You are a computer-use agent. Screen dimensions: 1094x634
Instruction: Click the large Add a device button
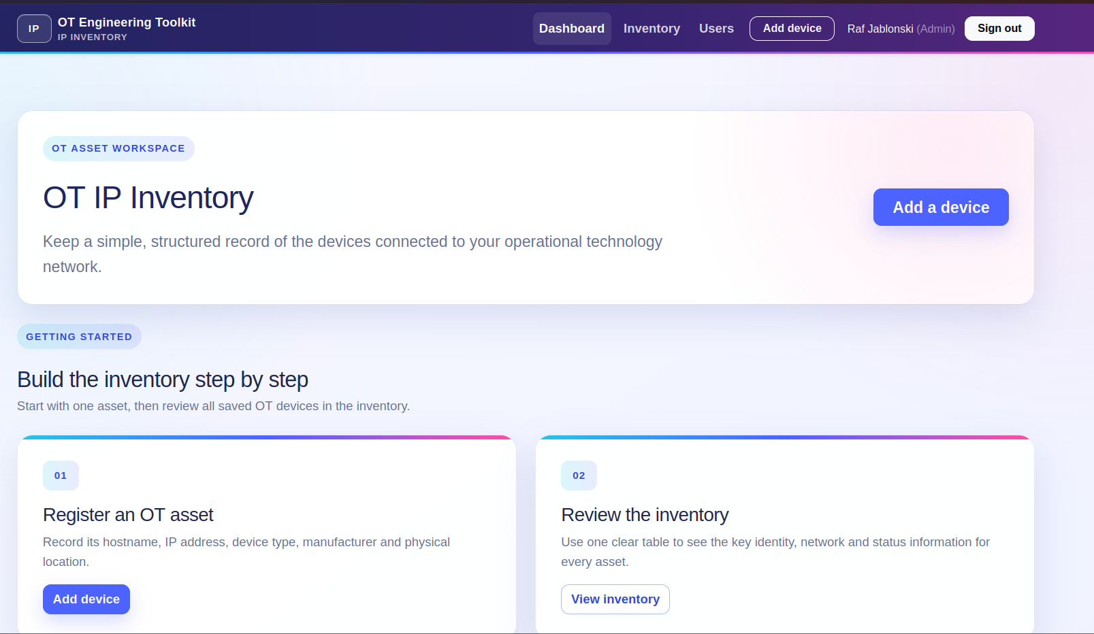pos(941,207)
